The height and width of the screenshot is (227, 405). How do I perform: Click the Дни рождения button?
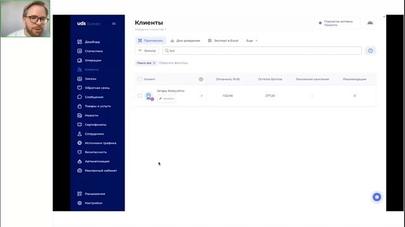point(185,40)
